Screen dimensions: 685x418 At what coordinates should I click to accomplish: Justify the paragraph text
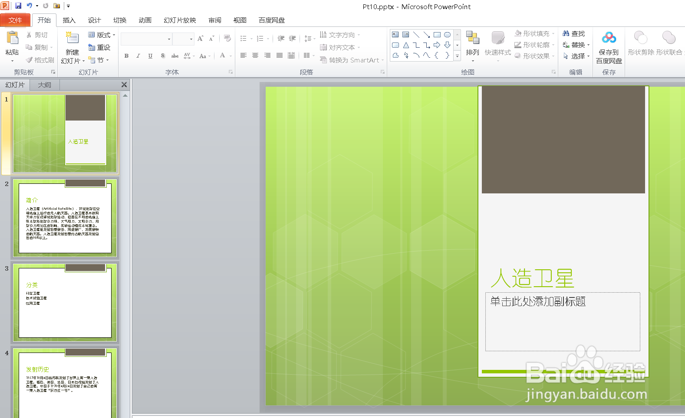pos(280,56)
